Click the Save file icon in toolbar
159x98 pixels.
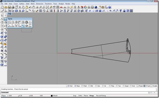tap(10, 7)
